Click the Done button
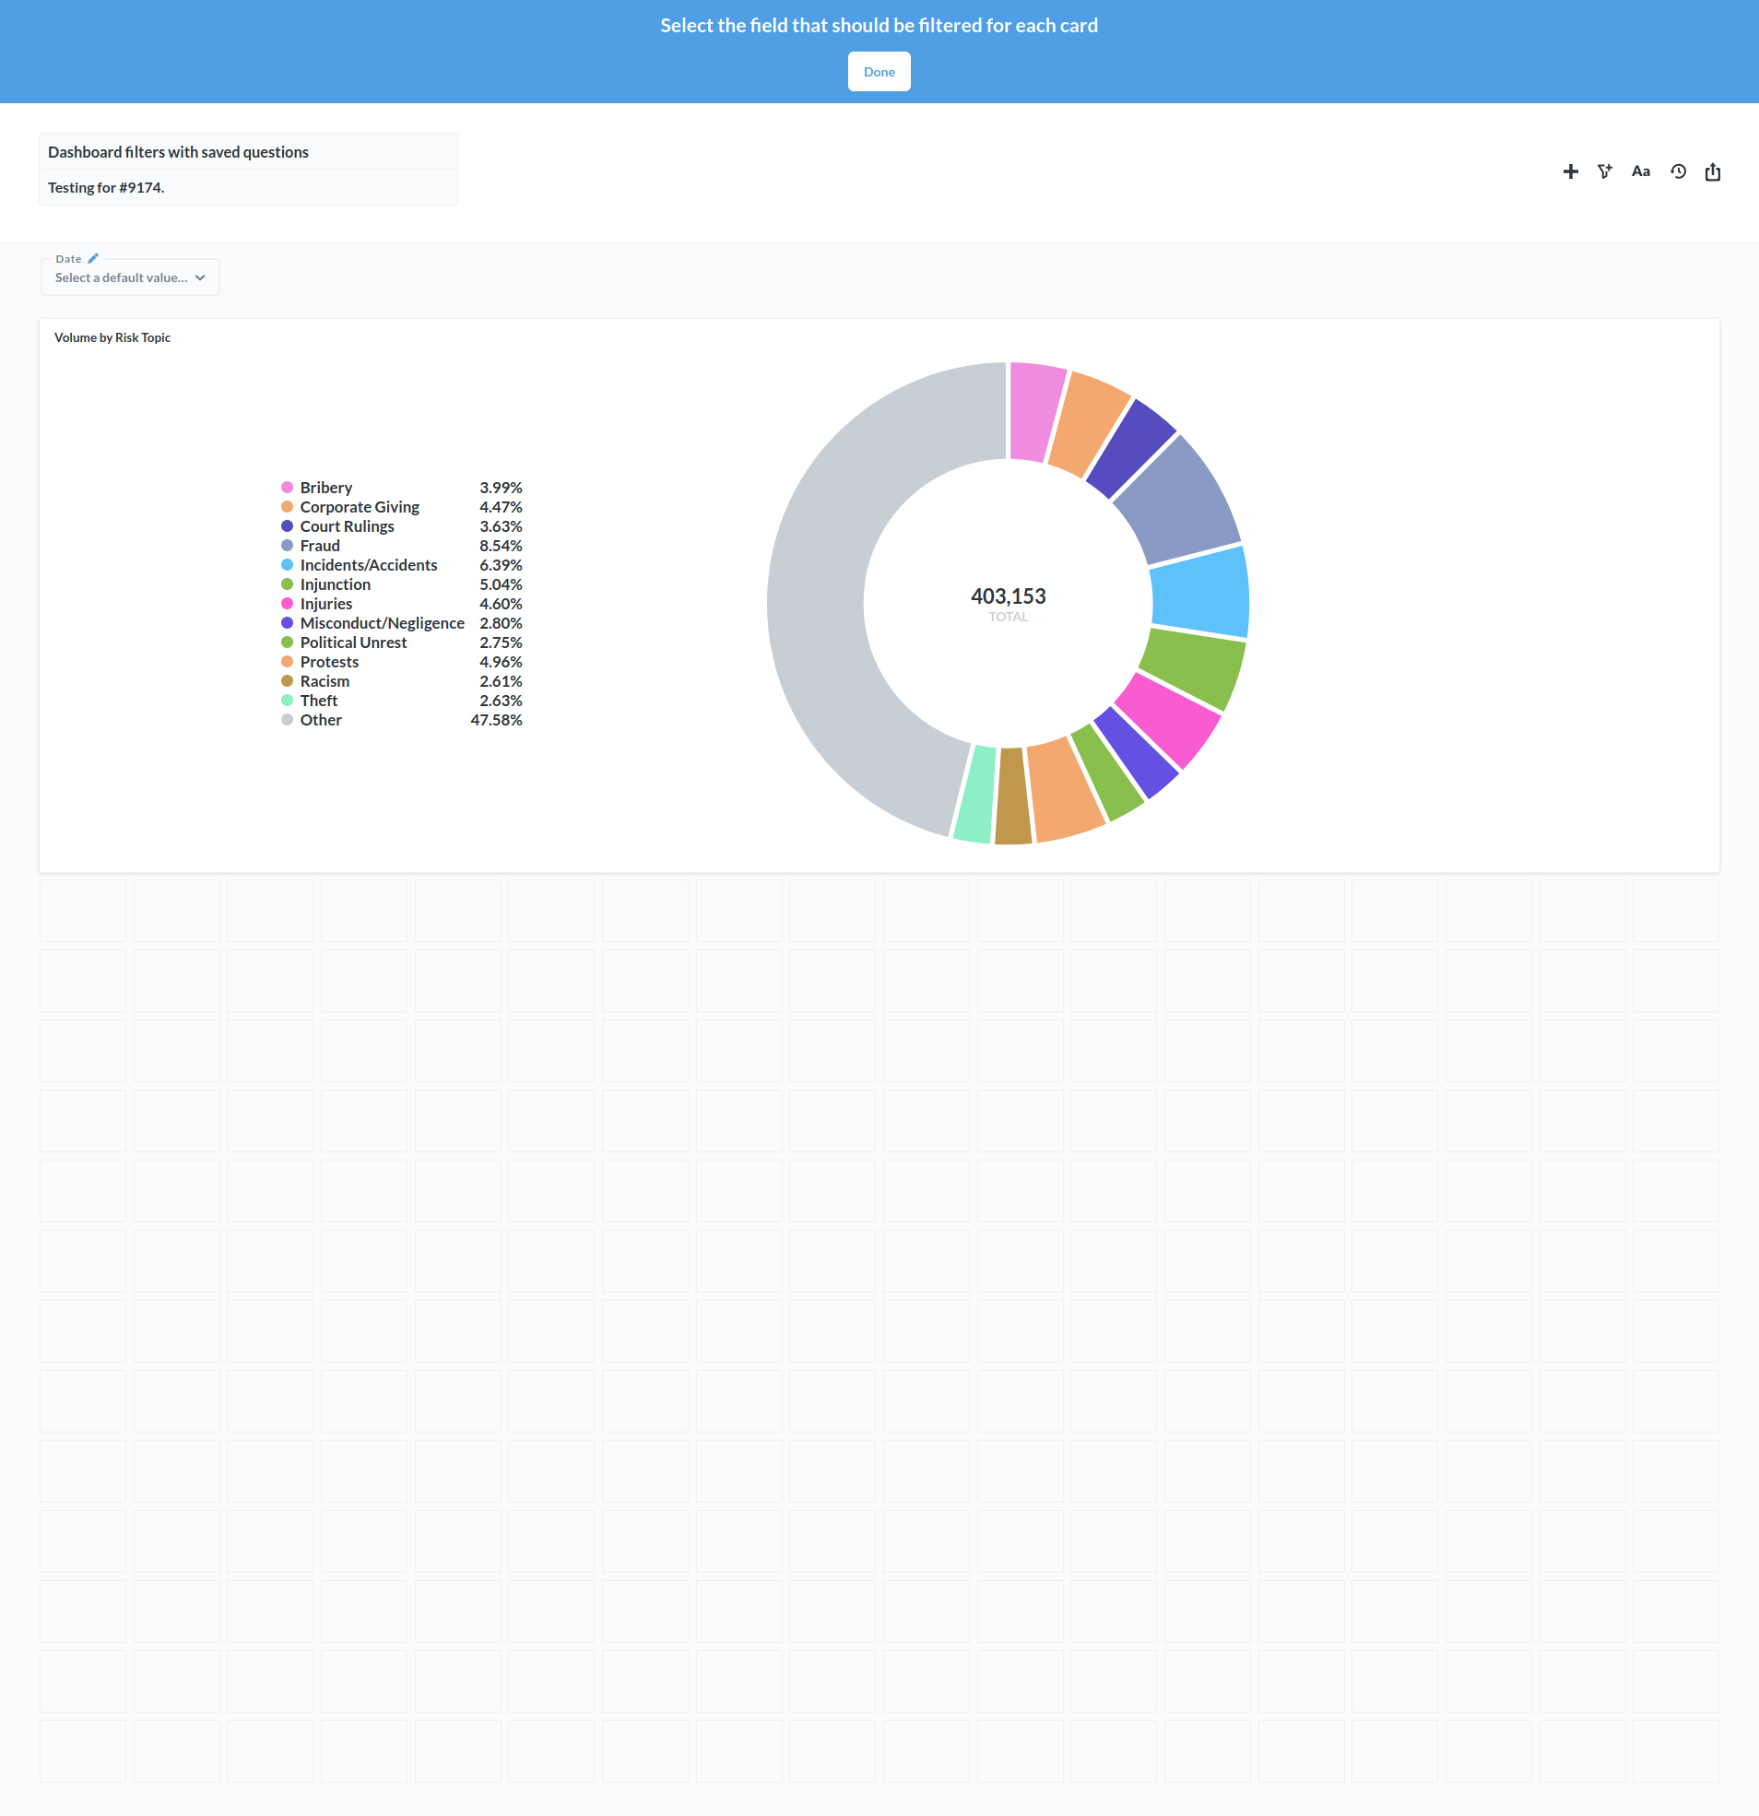Screen dimensions: 1759x1816 (x=879, y=71)
